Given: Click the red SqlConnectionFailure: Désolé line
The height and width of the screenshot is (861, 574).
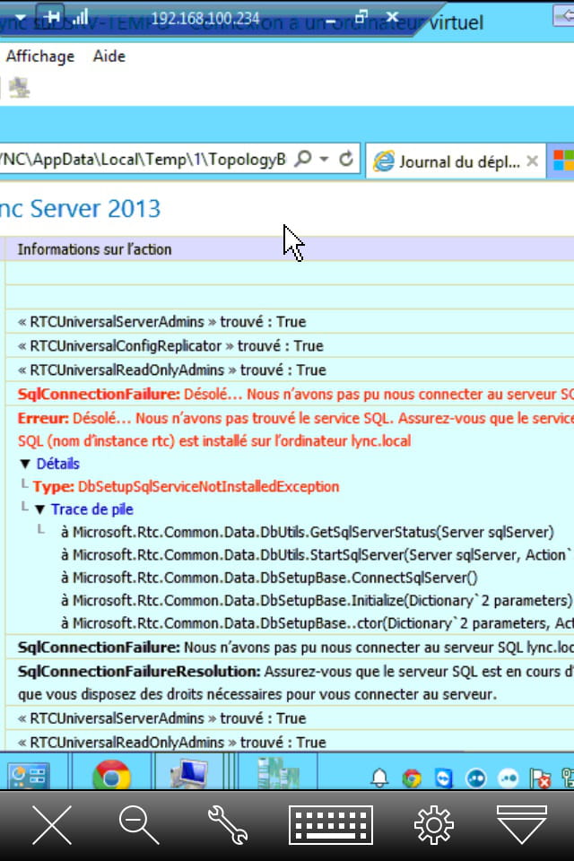Looking at the screenshot, I should [295, 395].
